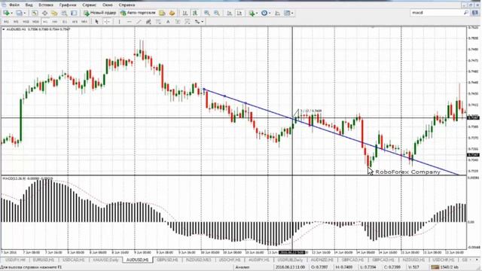Zoom out of the chart
The image size is (482, 271).
217,13
